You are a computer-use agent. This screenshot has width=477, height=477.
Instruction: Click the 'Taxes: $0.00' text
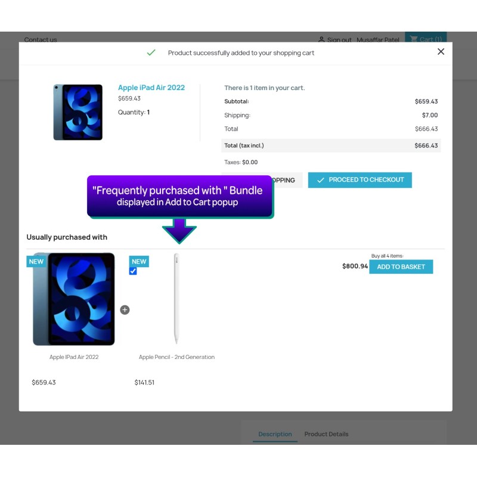tap(241, 162)
